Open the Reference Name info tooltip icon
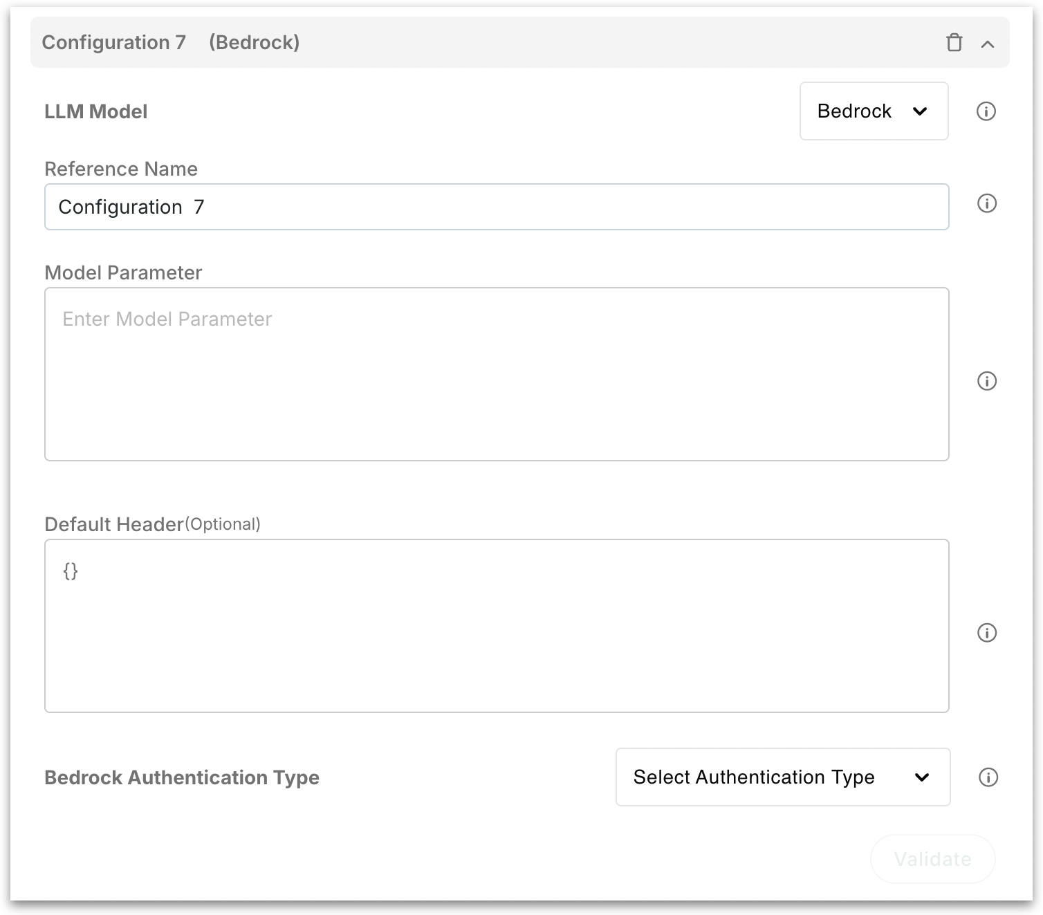The height and width of the screenshot is (915, 1043). point(986,203)
